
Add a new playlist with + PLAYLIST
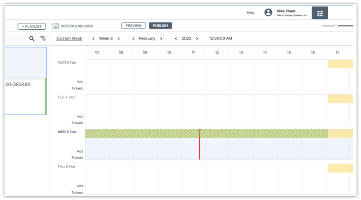(x=32, y=26)
